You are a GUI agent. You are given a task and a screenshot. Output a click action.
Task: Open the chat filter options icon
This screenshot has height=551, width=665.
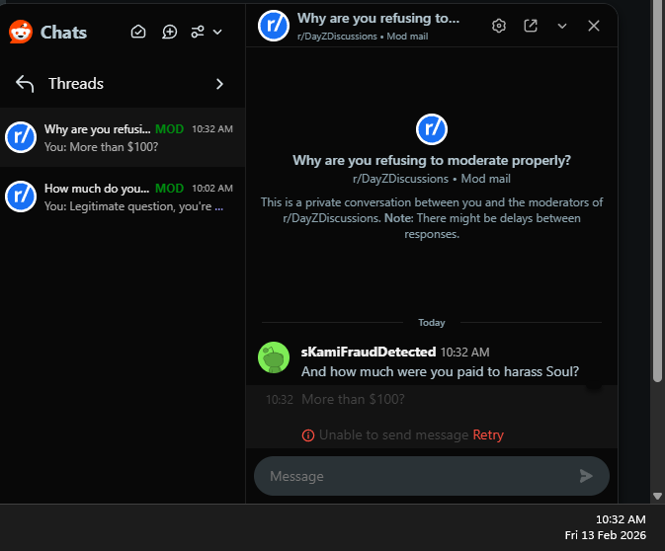tap(198, 32)
